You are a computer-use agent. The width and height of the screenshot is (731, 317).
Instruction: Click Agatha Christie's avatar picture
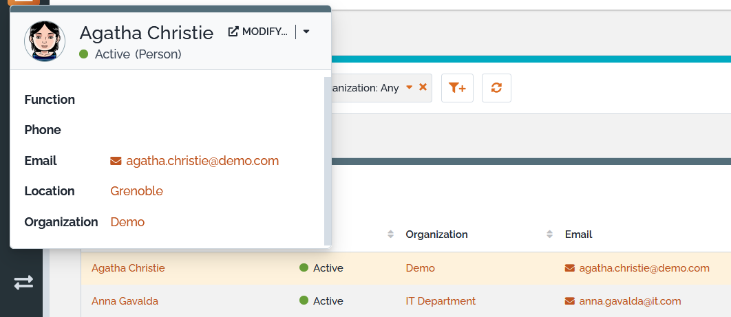pos(45,41)
